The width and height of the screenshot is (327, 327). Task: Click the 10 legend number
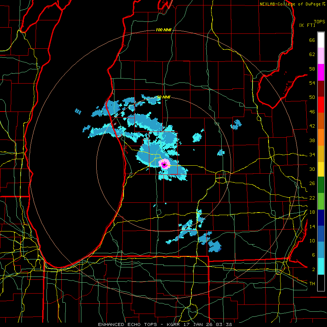(312, 241)
